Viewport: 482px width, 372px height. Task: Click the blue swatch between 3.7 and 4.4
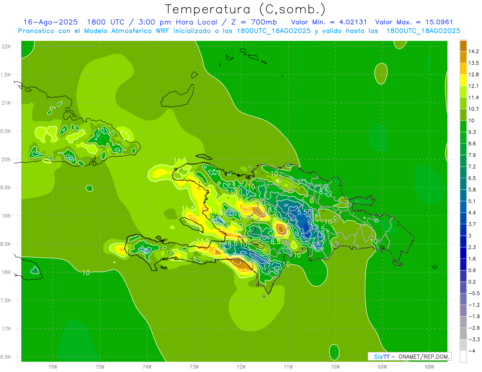463,218
